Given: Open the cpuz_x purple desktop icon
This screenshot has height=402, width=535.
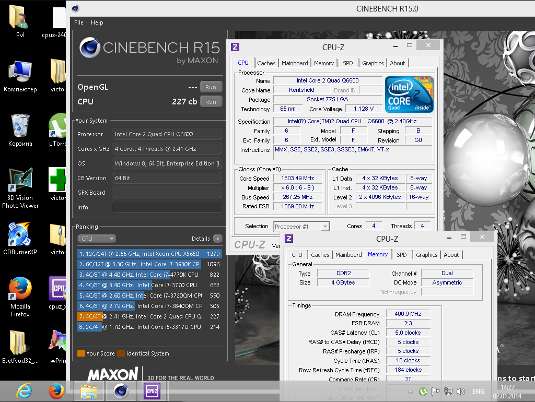Looking at the screenshot, I should (x=57, y=293).
